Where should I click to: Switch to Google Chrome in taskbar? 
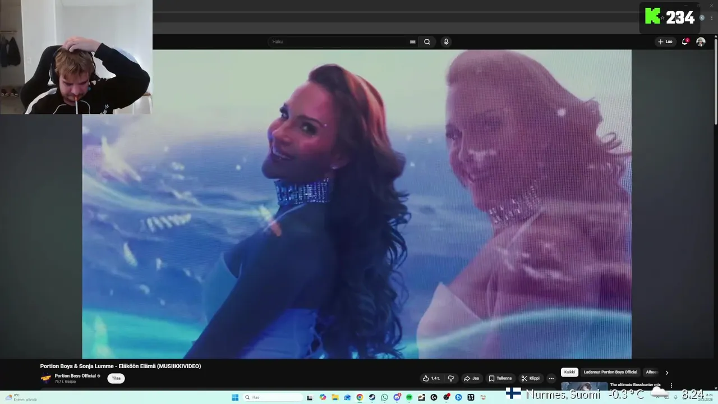tap(360, 397)
